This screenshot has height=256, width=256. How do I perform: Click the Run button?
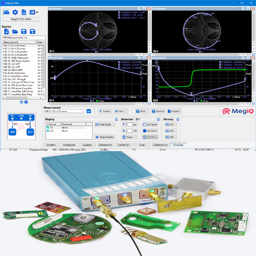(121, 111)
